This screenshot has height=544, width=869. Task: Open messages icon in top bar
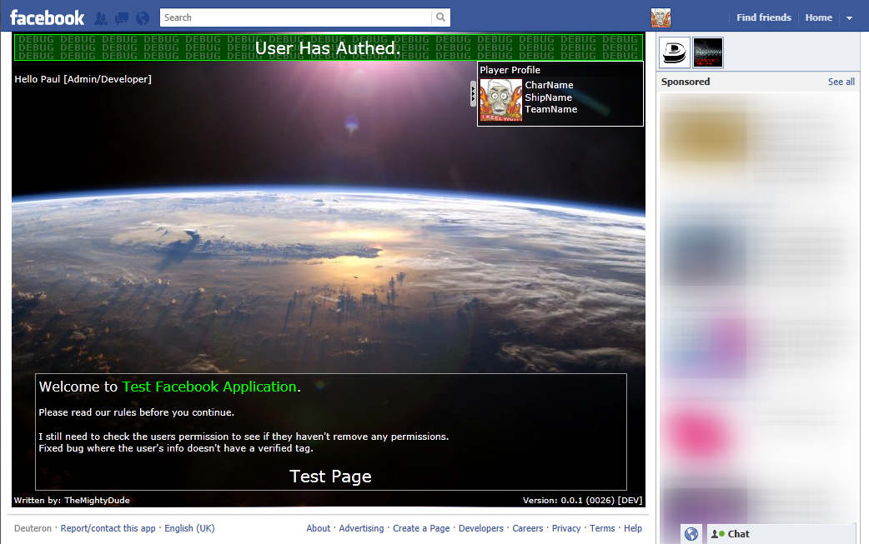(122, 18)
